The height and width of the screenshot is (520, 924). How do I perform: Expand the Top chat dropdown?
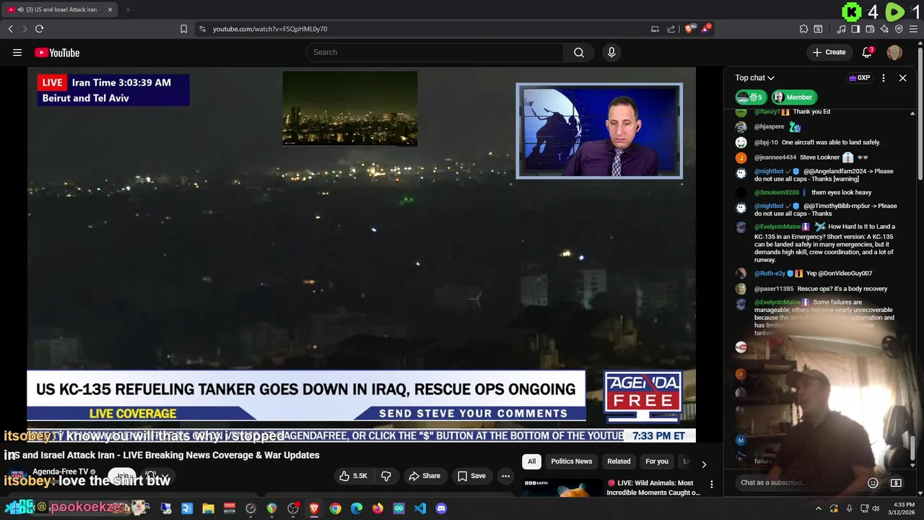pos(754,78)
